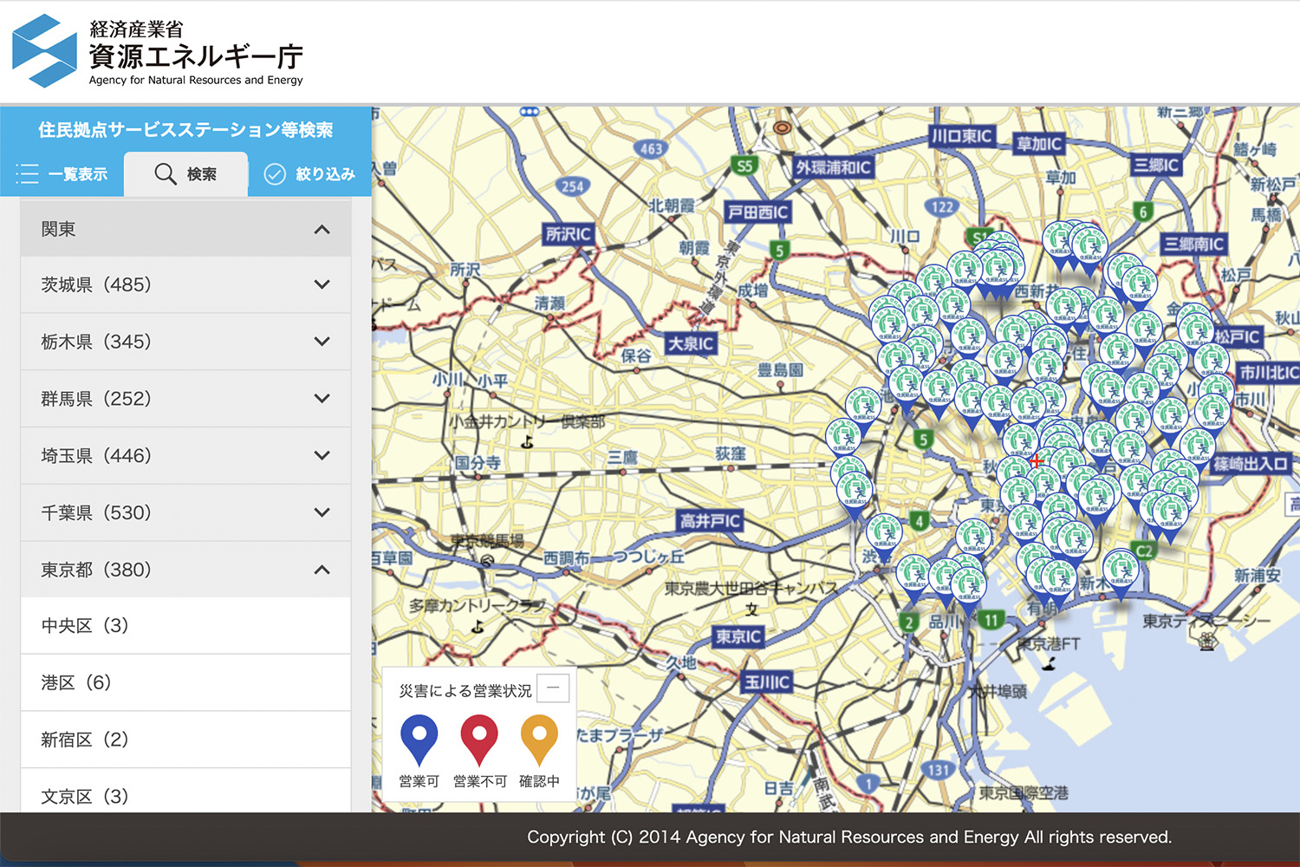Click the checkmark circle icon for 絞り込み

275,174
